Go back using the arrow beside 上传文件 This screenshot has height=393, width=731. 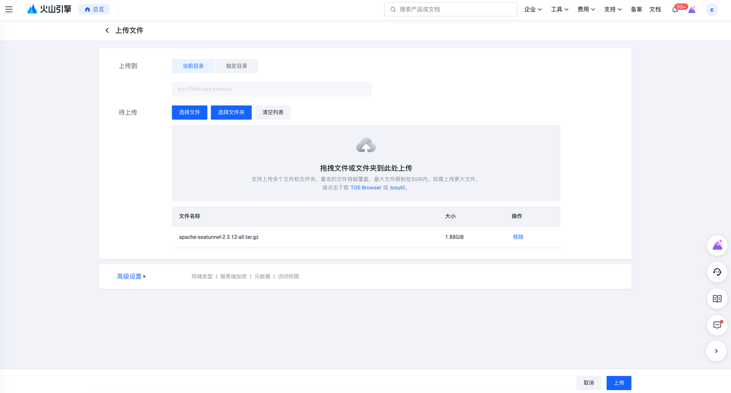point(107,30)
